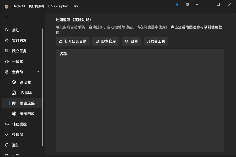
Task: Click the icon beside 一条龙
Action: [7, 61]
